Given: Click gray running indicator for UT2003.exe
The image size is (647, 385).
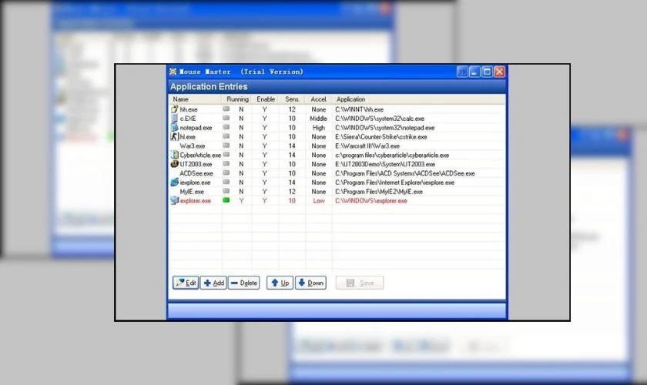Looking at the screenshot, I should click(x=226, y=163).
